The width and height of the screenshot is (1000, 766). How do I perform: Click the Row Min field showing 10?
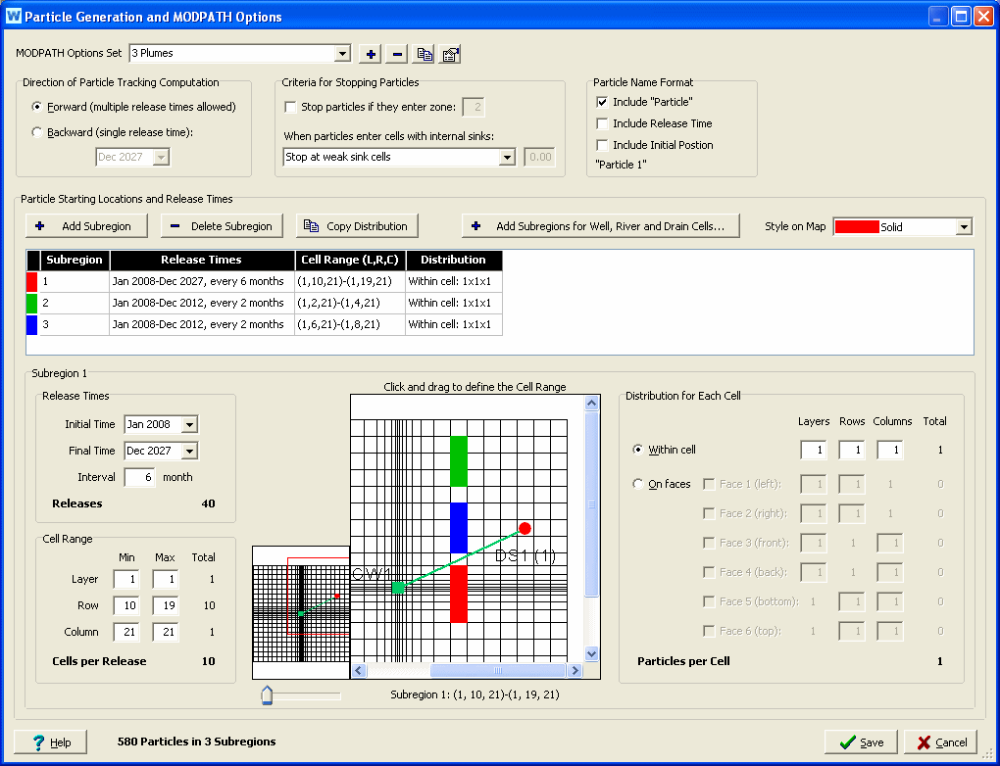tap(126, 605)
